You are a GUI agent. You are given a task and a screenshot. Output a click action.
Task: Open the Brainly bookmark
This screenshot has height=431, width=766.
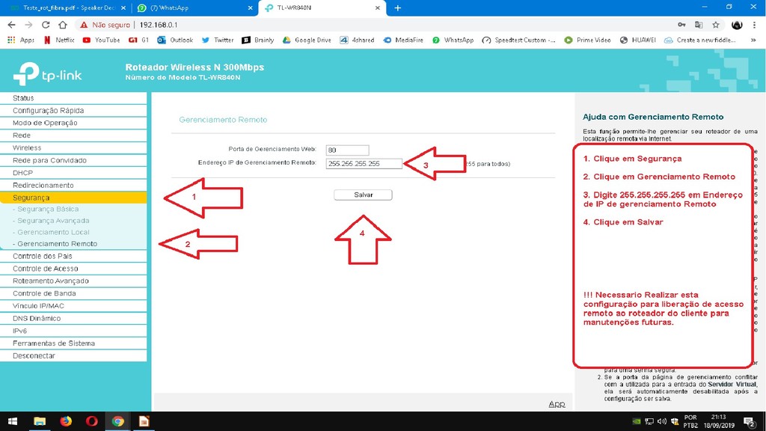[258, 40]
